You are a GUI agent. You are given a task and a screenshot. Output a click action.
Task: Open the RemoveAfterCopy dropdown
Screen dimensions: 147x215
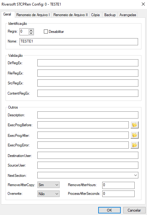tap(48, 185)
